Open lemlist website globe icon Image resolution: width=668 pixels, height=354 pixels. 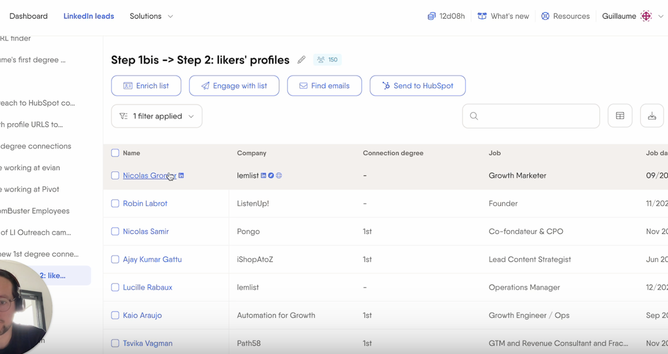(279, 175)
